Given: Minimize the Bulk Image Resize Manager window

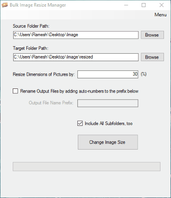Looking at the screenshot, I should [x=126, y=5].
